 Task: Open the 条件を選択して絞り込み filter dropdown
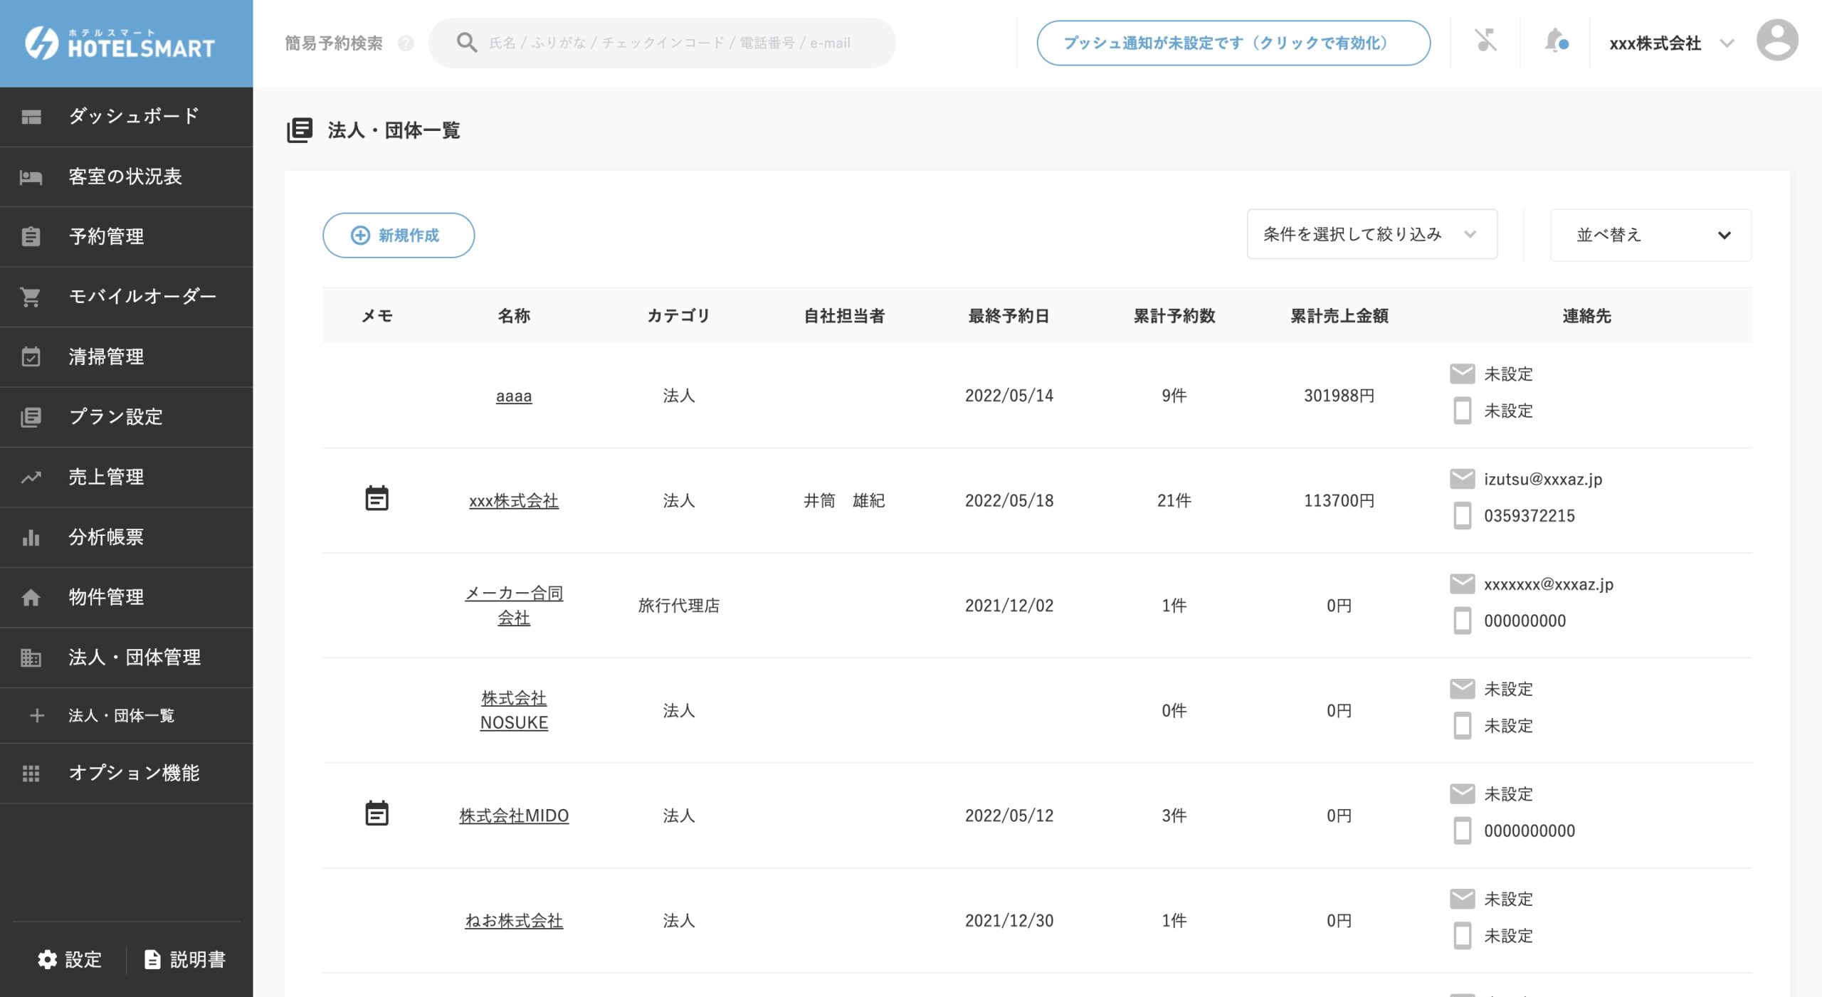pyautogui.click(x=1371, y=233)
